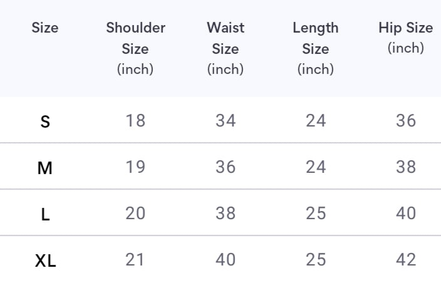Select shoulder value 20 in L row
Viewport: 441px width, 288px height.
[135, 213]
